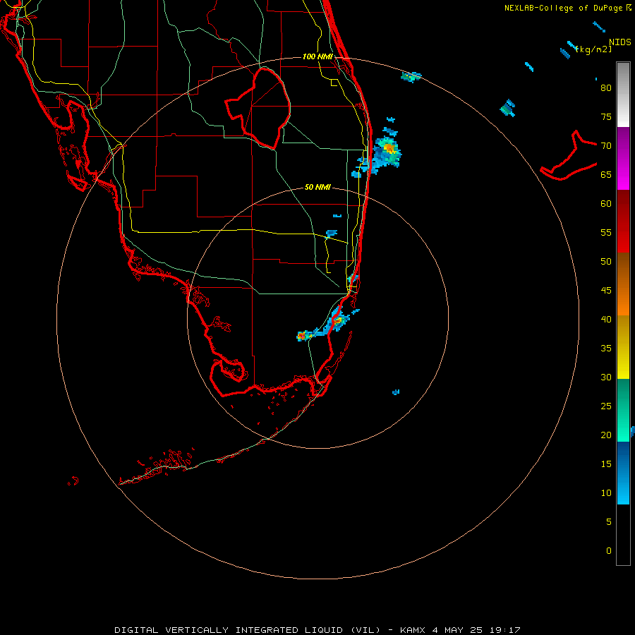Pick the gray-white segment of the color bar
Viewport: 635px width, 635px height.
(x=623, y=95)
